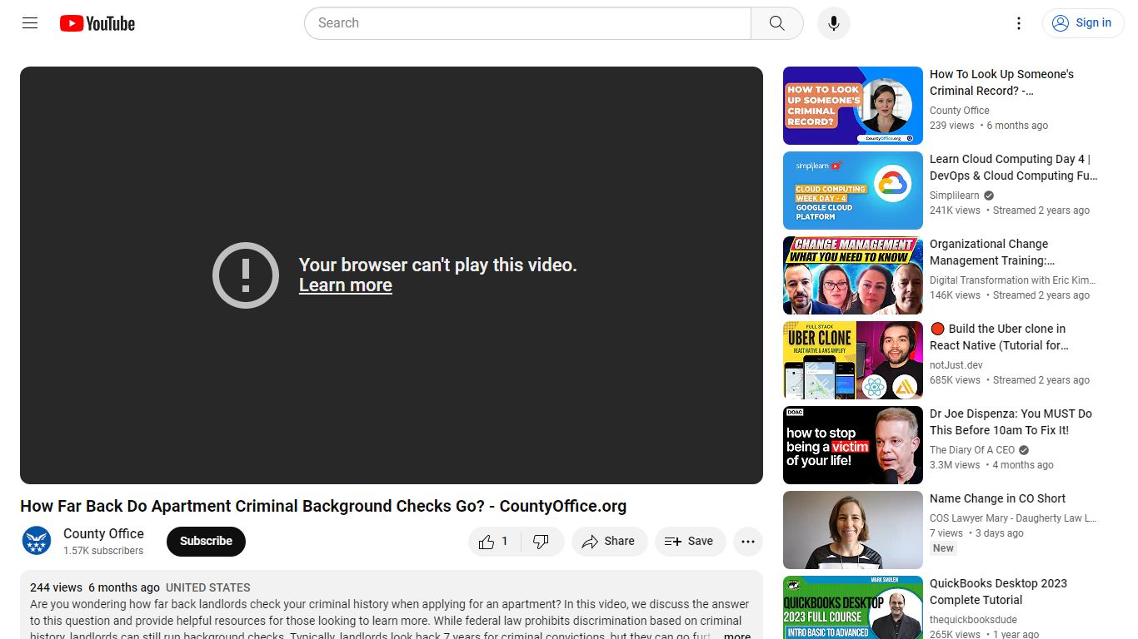This screenshot has width=1138, height=639.
Task: Open Dr Joe Dispenza video thumbnail
Action: pyautogui.click(x=853, y=445)
